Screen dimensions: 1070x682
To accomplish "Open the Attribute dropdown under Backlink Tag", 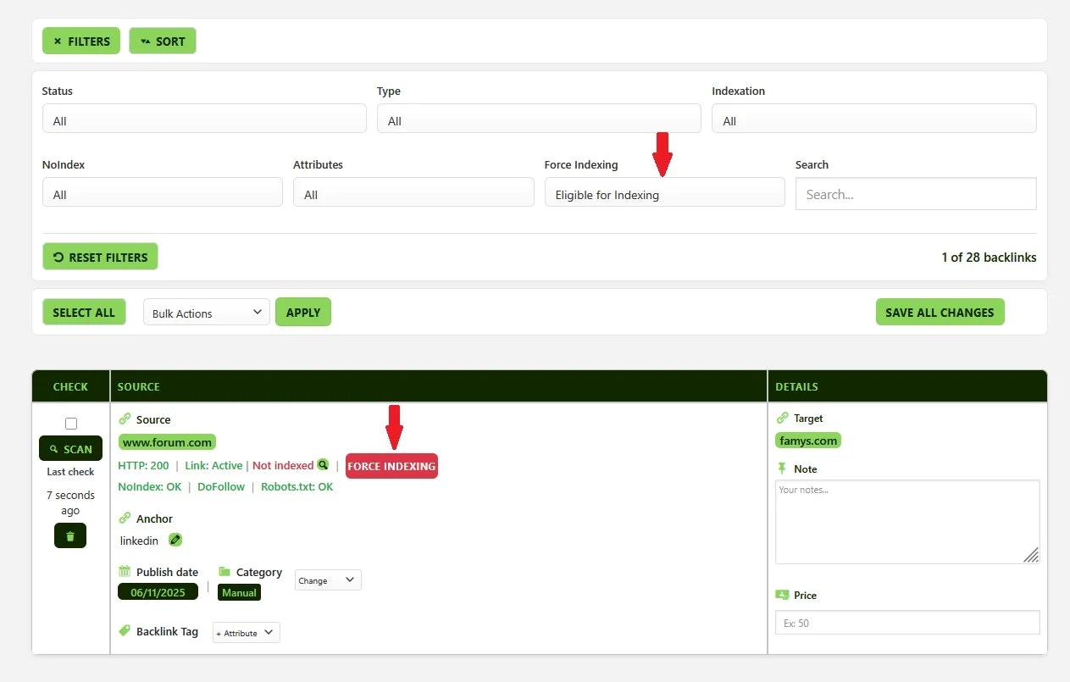I will (x=246, y=632).
